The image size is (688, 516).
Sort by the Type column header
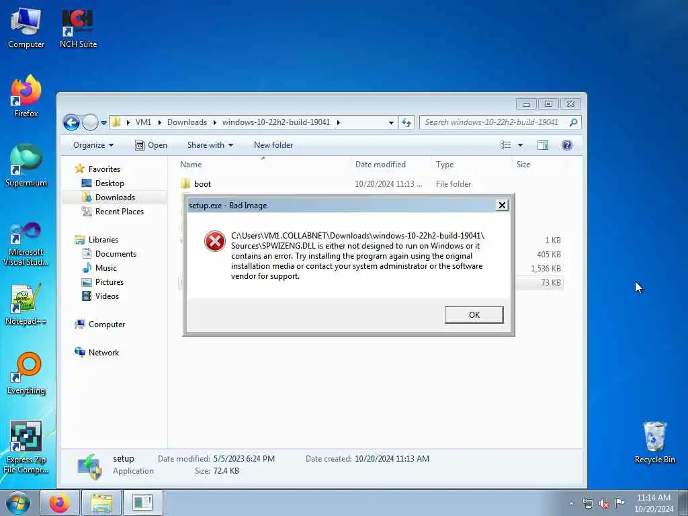(471, 165)
